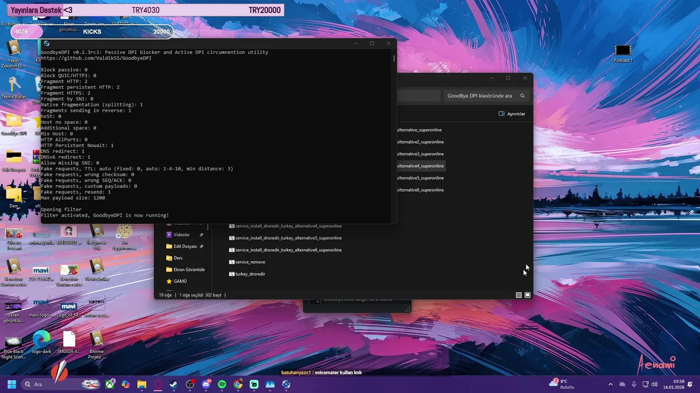Select file alternative_superonline in Explorer
Image resolution: width=700 pixels, height=393 pixels.
(x=420, y=130)
